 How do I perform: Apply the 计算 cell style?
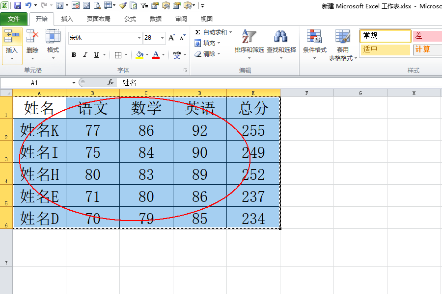coord(427,49)
